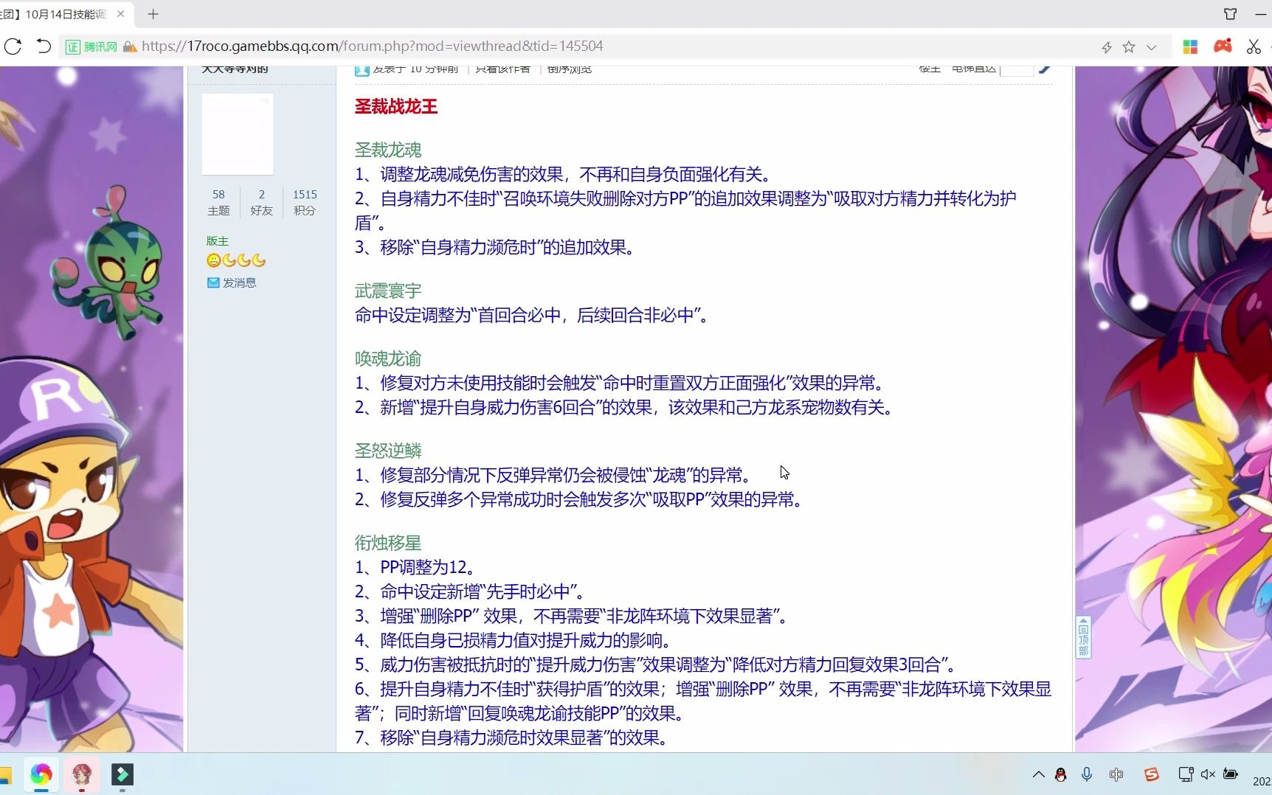Jump back to top with 回顶部
The width and height of the screenshot is (1272, 795).
1083,637
